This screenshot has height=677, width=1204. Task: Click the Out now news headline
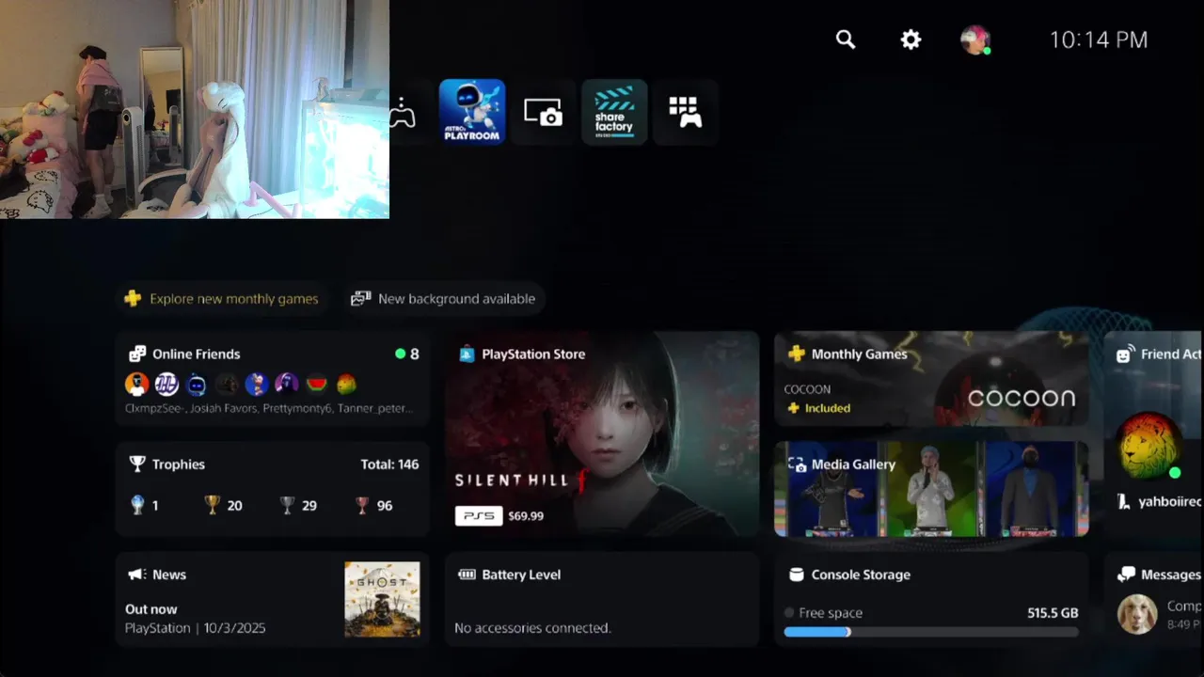[150, 608]
